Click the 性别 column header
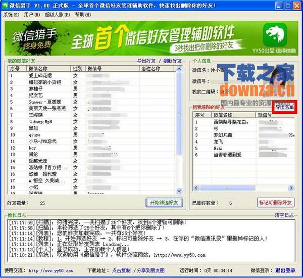 pos(78,68)
